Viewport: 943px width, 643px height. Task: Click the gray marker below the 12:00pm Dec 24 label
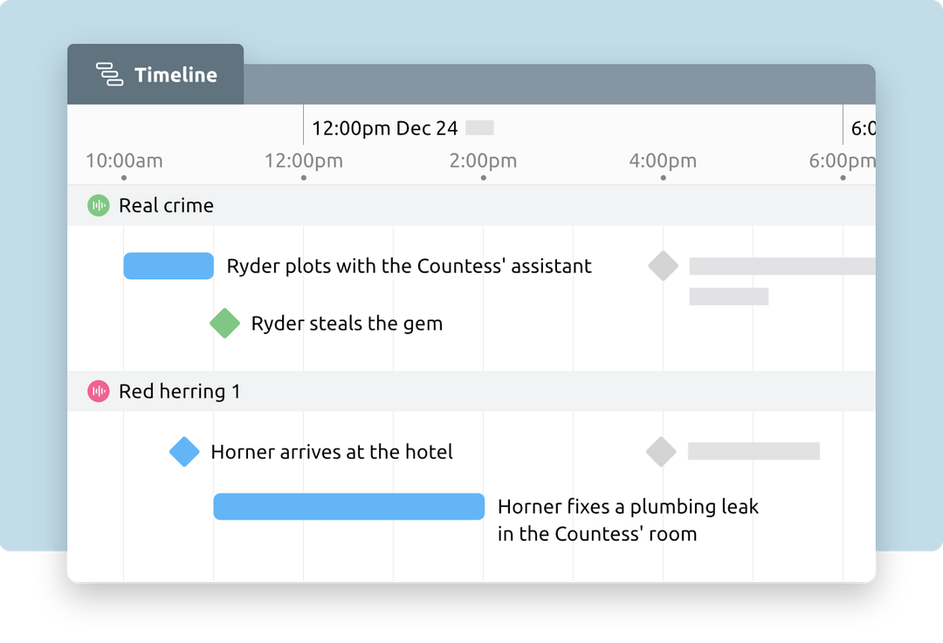(x=478, y=127)
